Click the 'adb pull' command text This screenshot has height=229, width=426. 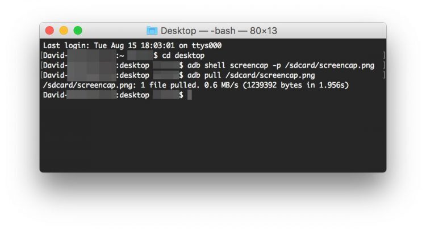point(204,75)
